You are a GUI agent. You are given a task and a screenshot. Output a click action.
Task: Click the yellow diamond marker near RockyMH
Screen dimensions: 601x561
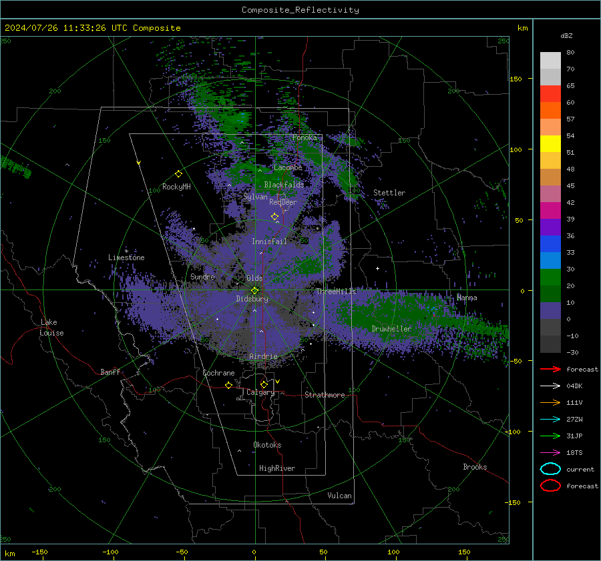pyautogui.click(x=178, y=174)
